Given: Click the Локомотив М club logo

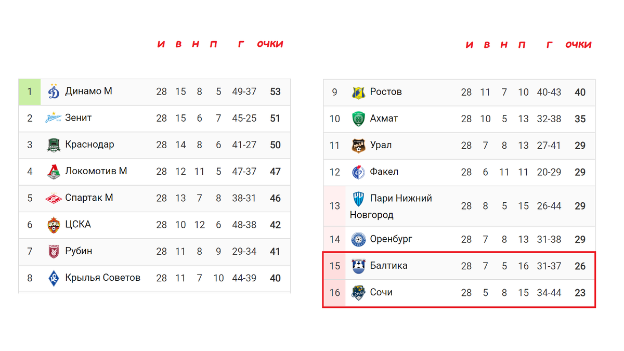Looking at the screenshot, I should (54, 172).
